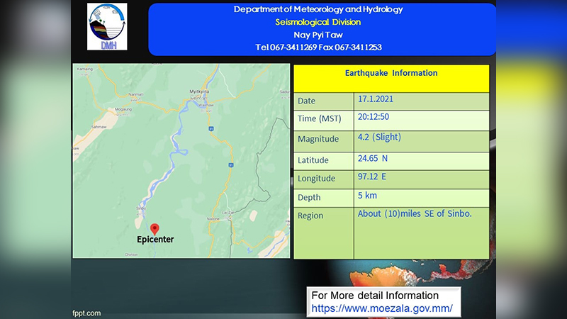The width and height of the screenshot is (567, 319).
Task: Click the Sinbo town label on map
Action: [141, 208]
